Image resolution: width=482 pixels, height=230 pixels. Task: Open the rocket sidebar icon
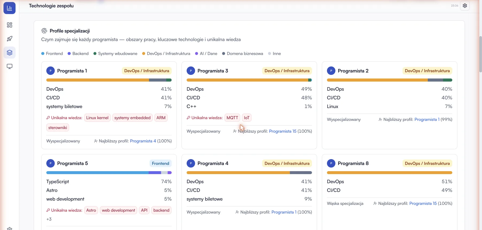click(9, 39)
